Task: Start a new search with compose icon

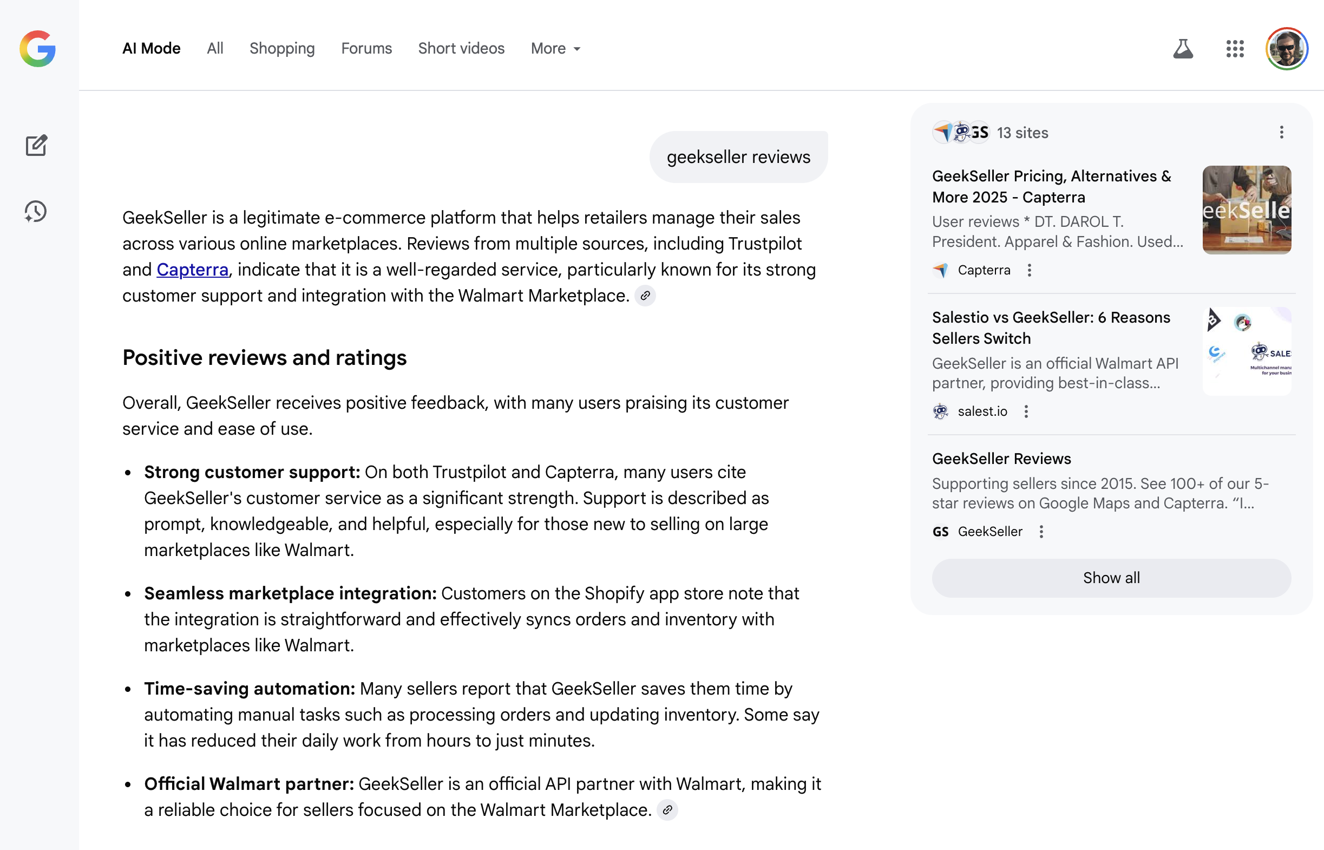Action: (36, 145)
